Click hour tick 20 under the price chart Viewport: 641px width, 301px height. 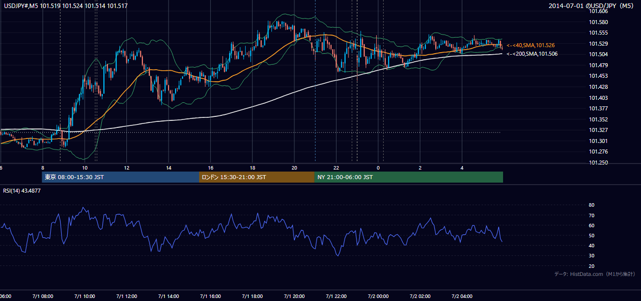[x=294, y=168]
